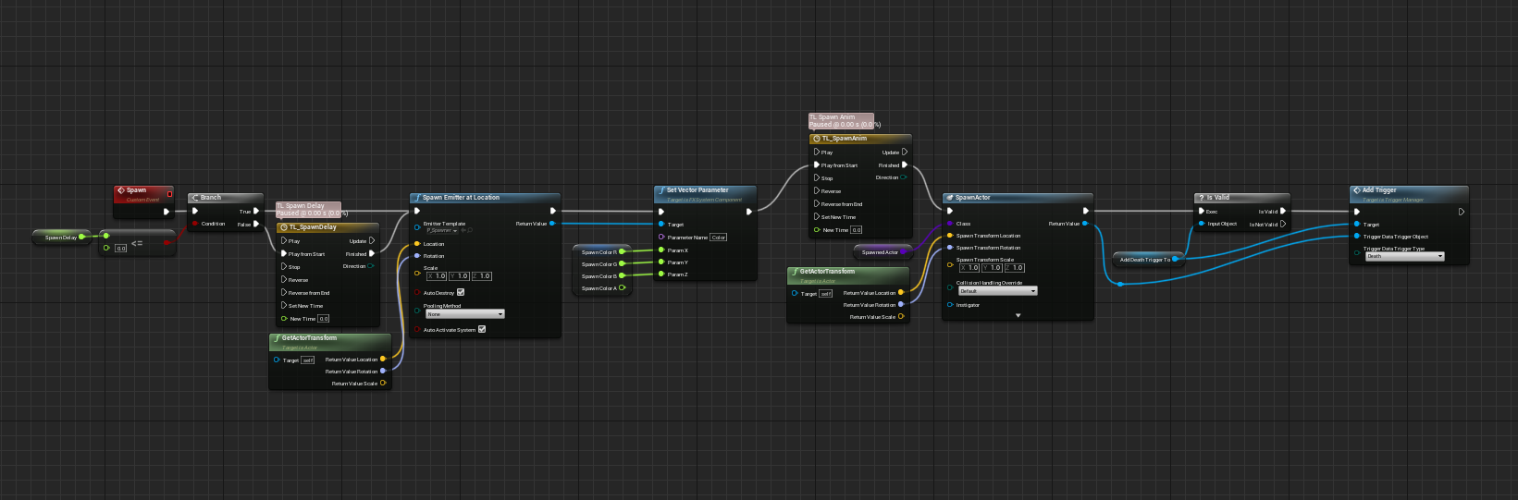Click the Add Trigger node's output exec pin
Image resolution: width=1518 pixels, height=500 pixels.
(x=1462, y=212)
